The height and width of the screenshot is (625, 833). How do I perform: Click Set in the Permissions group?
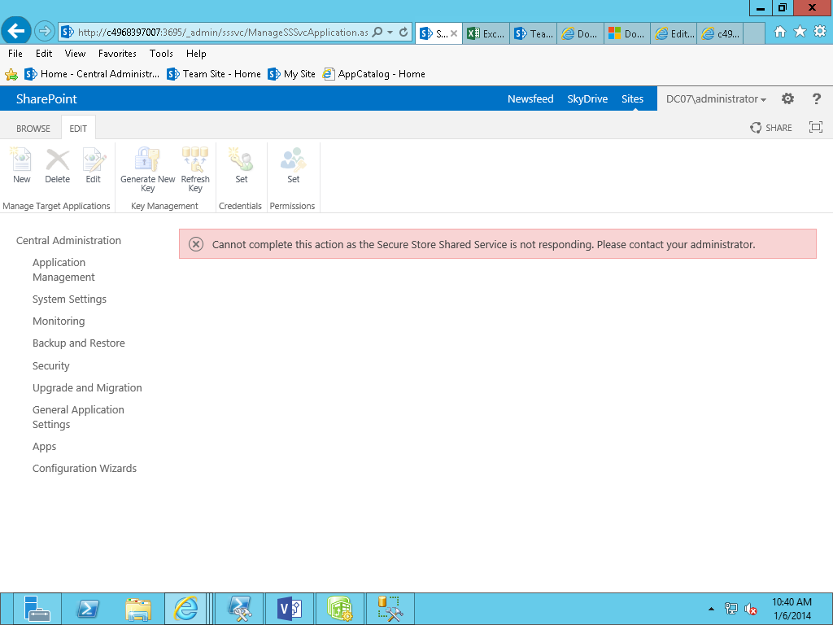coord(293,160)
